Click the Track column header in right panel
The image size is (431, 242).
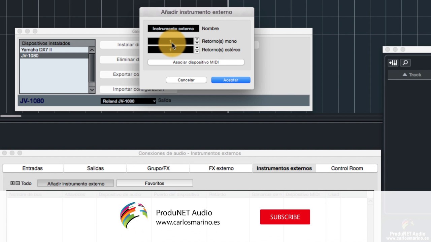pyautogui.click(x=409, y=75)
